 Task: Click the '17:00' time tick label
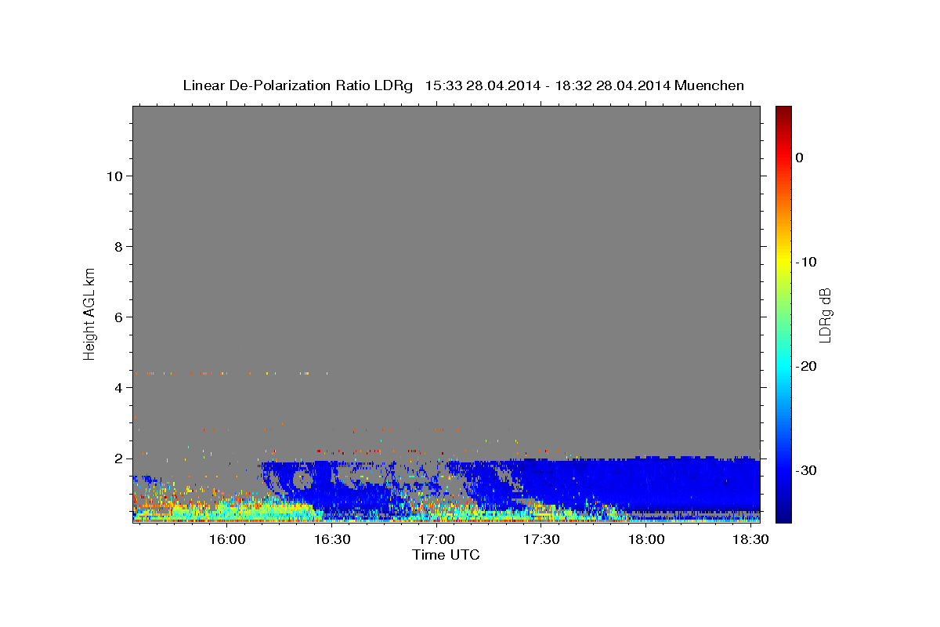click(436, 540)
